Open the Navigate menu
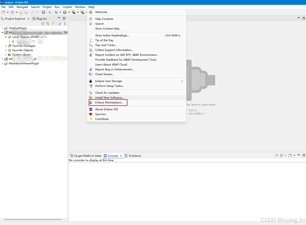The height and width of the screenshot is (225, 306). point(22,7)
